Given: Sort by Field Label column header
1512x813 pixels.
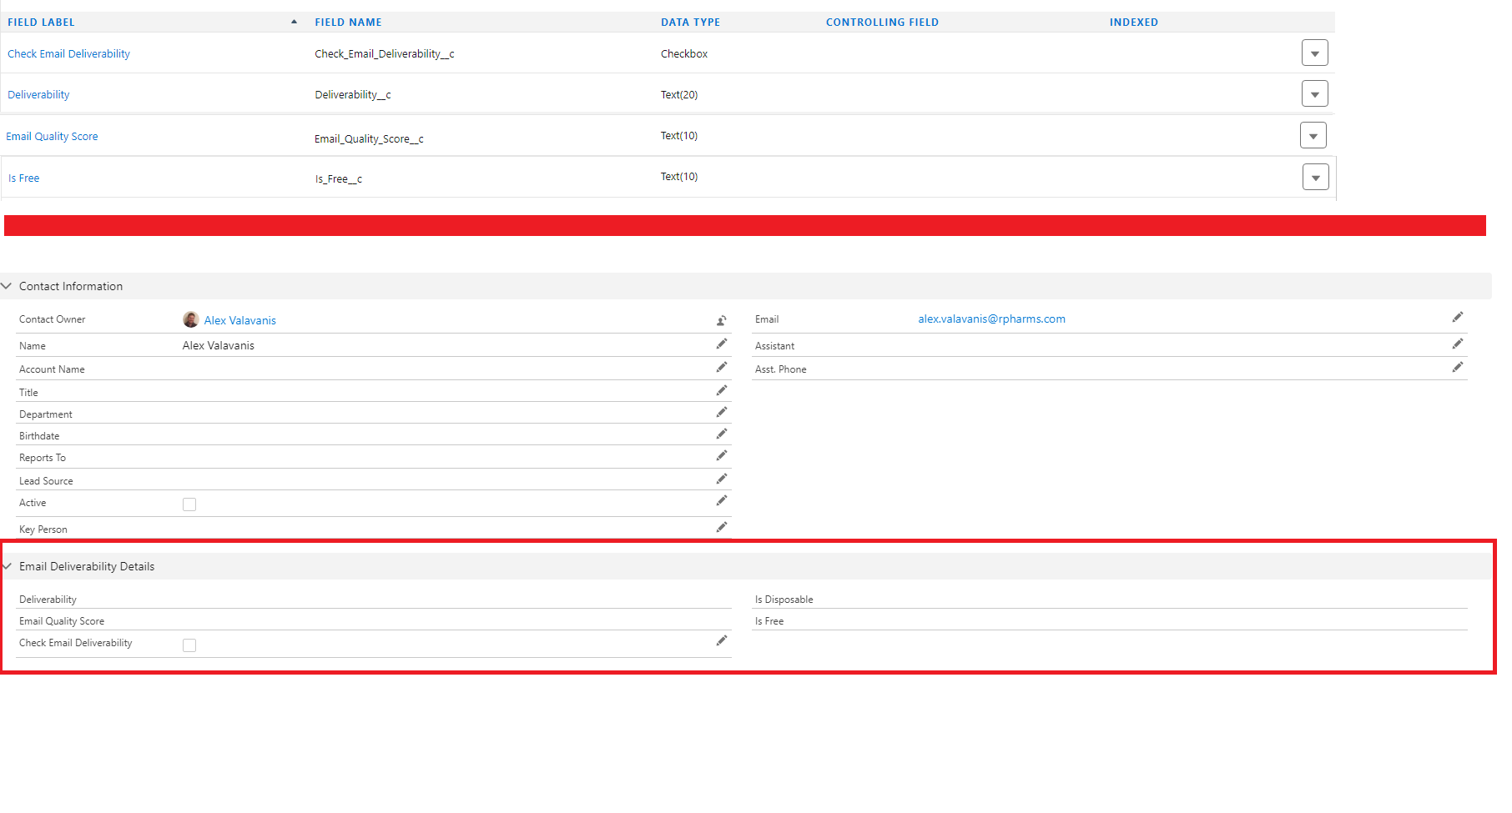Looking at the screenshot, I should (x=41, y=23).
